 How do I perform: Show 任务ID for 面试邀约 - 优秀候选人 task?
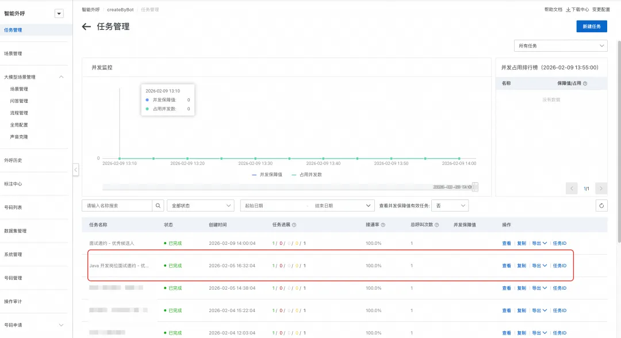click(559, 243)
